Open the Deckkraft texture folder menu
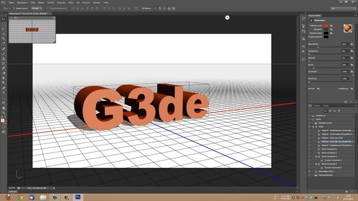 click(x=352, y=71)
